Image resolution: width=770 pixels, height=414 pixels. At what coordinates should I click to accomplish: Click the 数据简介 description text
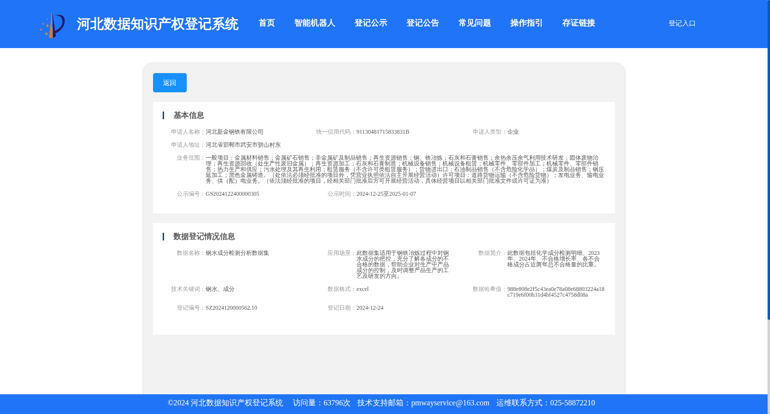(x=553, y=259)
